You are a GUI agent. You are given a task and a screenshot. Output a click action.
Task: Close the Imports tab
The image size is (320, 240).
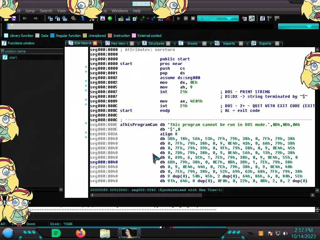pyautogui.click(x=241, y=43)
